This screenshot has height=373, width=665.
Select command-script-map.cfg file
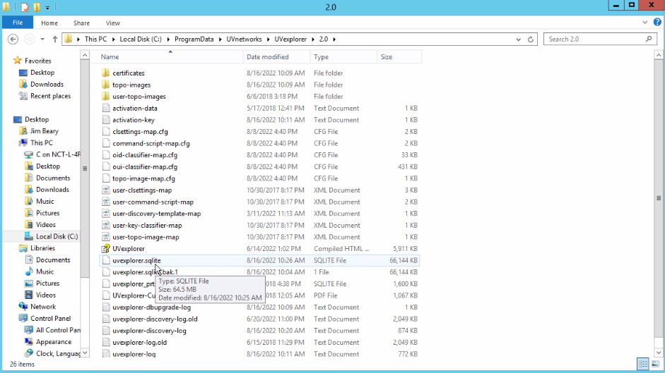(x=151, y=143)
